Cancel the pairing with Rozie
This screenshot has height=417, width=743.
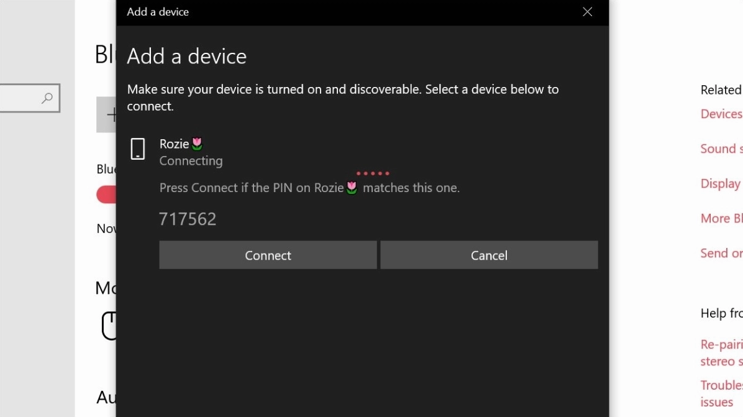pos(489,255)
